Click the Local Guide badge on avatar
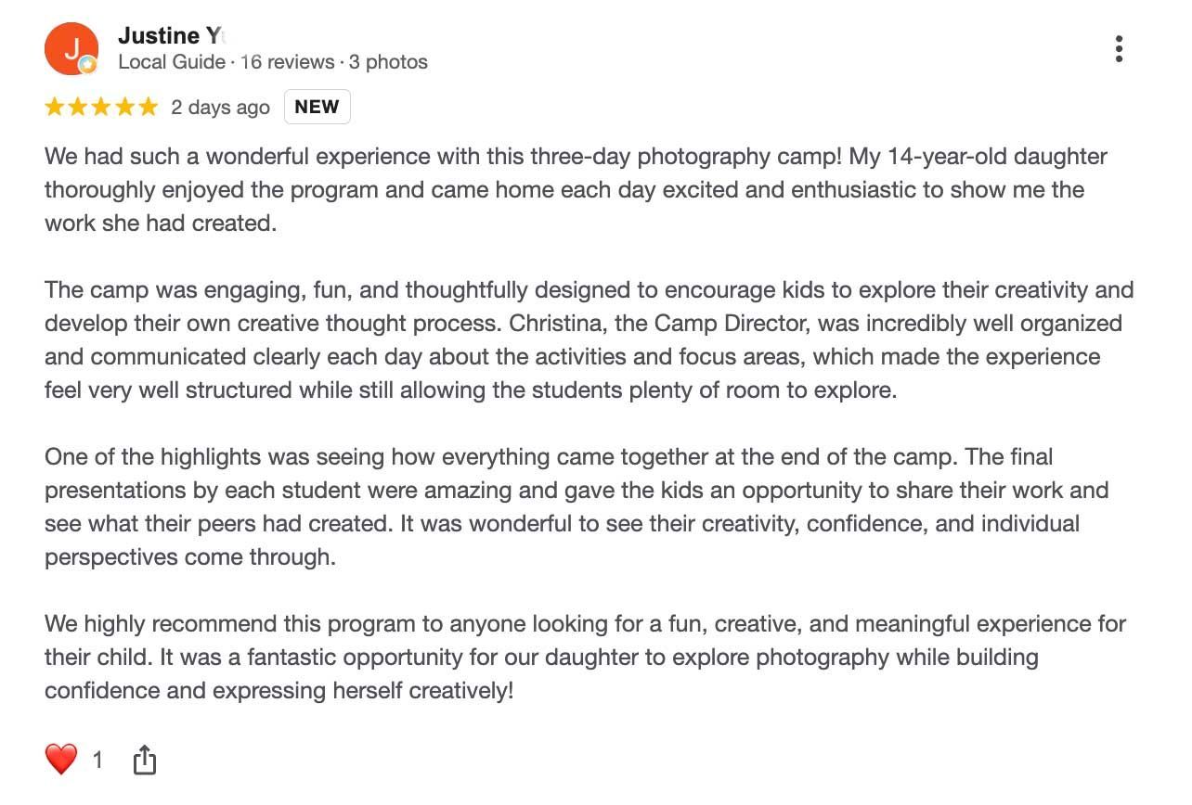This screenshot has width=1192, height=805. tap(87, 65)
